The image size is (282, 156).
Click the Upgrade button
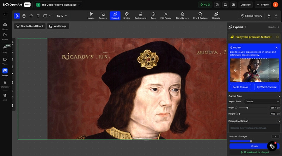245,5
